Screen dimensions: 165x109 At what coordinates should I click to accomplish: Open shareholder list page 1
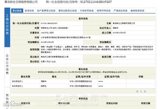click(x=141, y=91)
